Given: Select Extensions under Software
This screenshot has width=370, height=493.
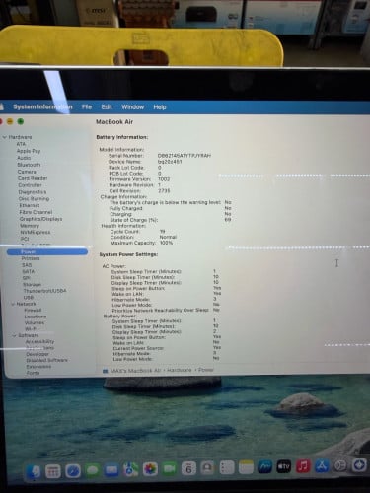Looking at the screenshot, I should pos(38,367).
